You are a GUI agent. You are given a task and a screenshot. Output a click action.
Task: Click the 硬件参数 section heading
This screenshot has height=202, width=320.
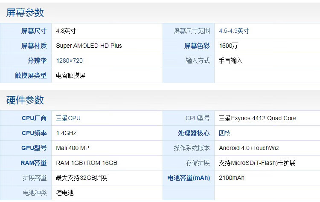click(25, 100)
